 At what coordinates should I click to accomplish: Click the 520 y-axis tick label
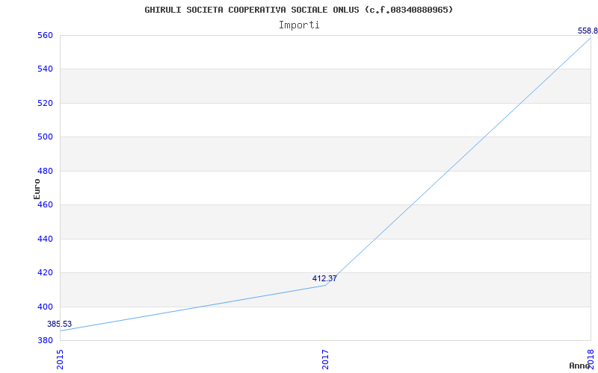(45, 103)
